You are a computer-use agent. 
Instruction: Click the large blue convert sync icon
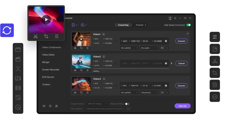coord(7,30)
